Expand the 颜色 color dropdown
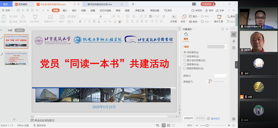278x128 pixels. click(221, 76)
